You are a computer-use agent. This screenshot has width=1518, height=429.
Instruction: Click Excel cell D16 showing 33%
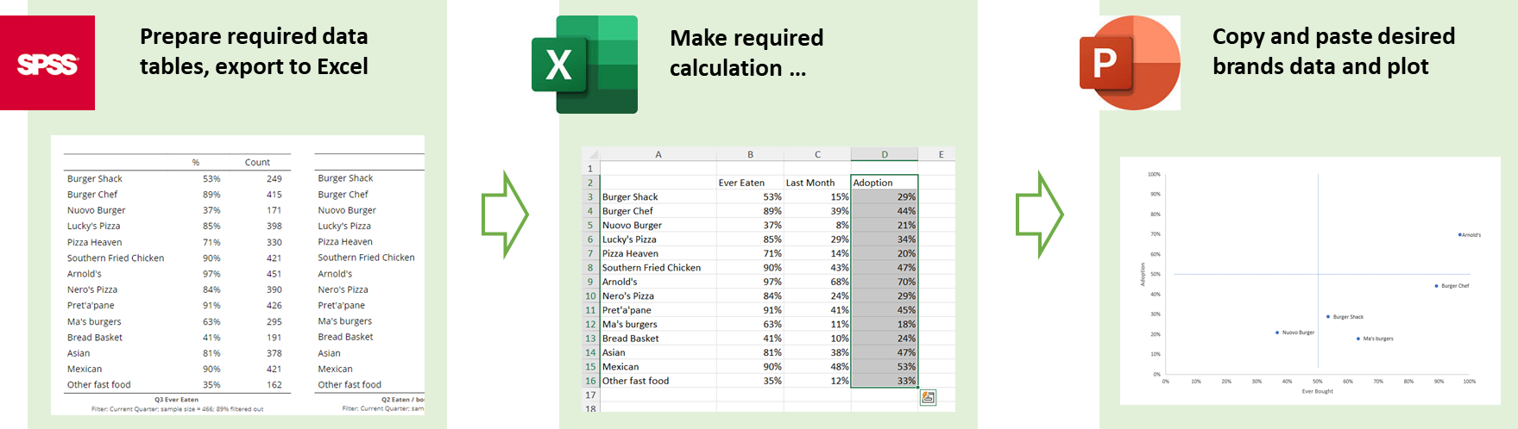[x=885, y=381]
